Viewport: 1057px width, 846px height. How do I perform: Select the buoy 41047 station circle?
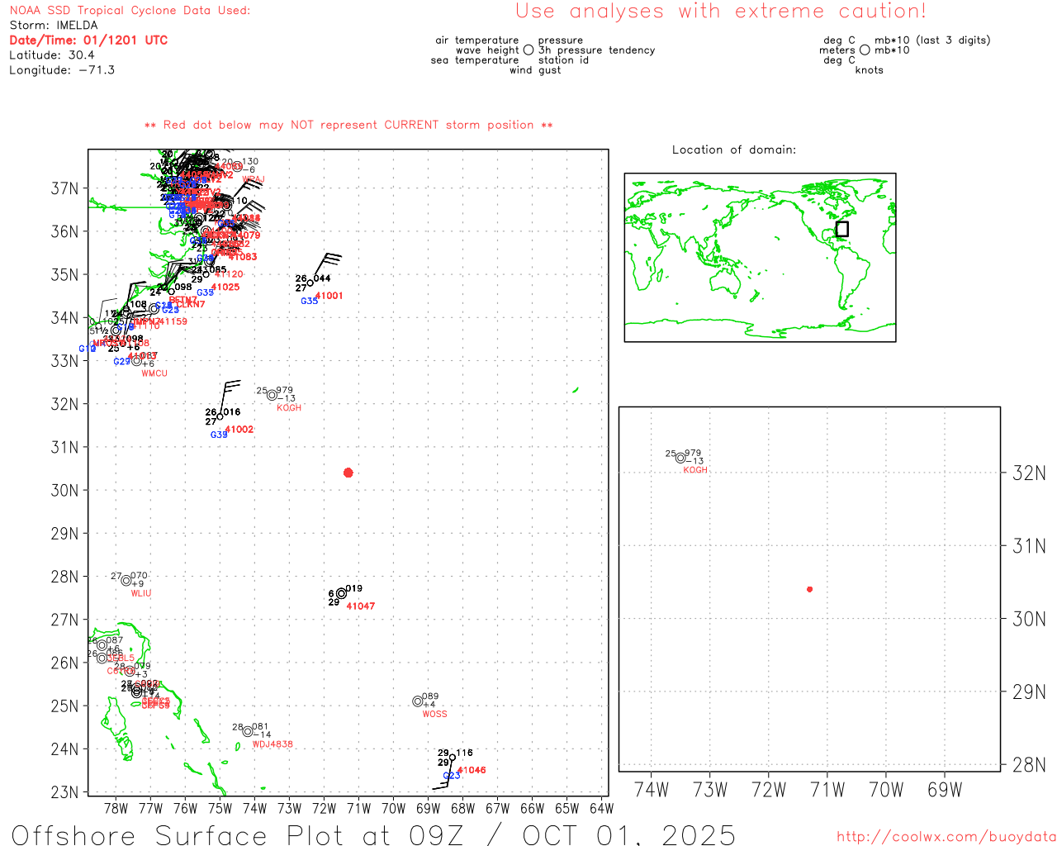(341, 593)
